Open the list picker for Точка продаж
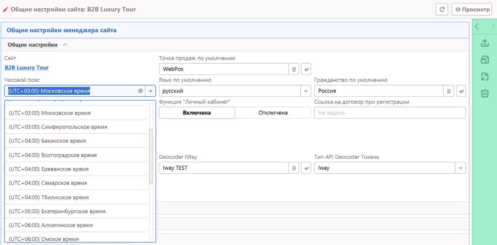The width and height of the screenshot is (497, 245). coord(294,69)
